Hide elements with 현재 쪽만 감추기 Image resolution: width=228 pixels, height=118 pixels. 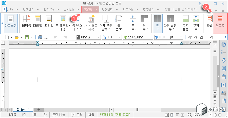(x=106, y=23)
